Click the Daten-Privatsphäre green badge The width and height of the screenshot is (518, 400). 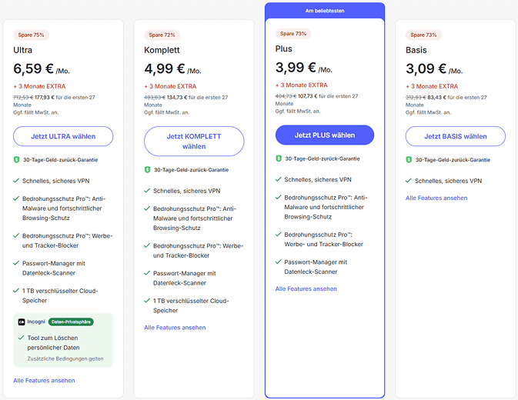[71, 322]
